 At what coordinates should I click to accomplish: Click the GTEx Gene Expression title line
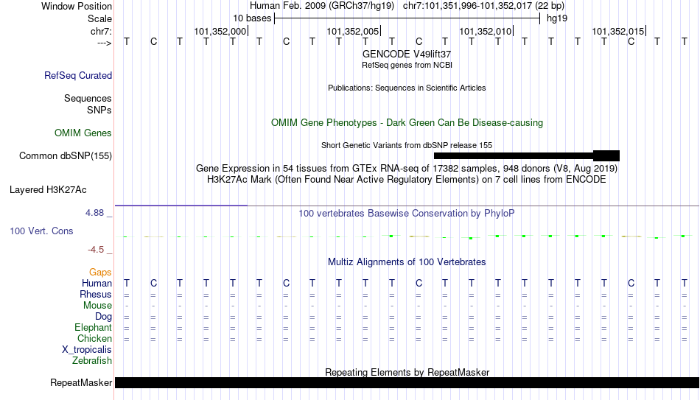[407, 168]
